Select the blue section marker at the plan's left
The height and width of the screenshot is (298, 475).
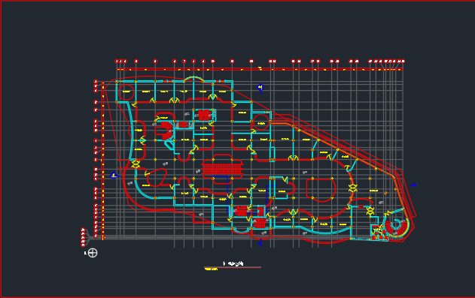click(114, 175)
